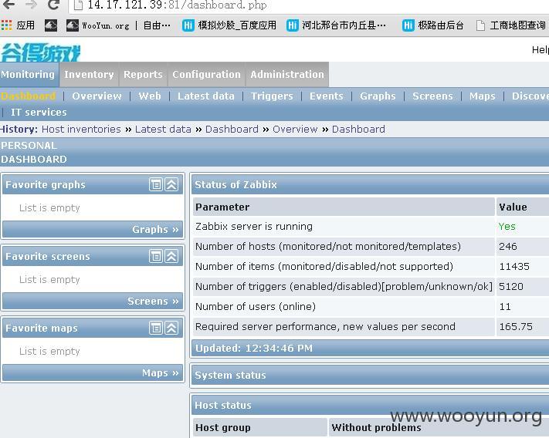Click the value 11435 for items
The width and height of the screenshot is (549, 438).
[x=514, y=266]
